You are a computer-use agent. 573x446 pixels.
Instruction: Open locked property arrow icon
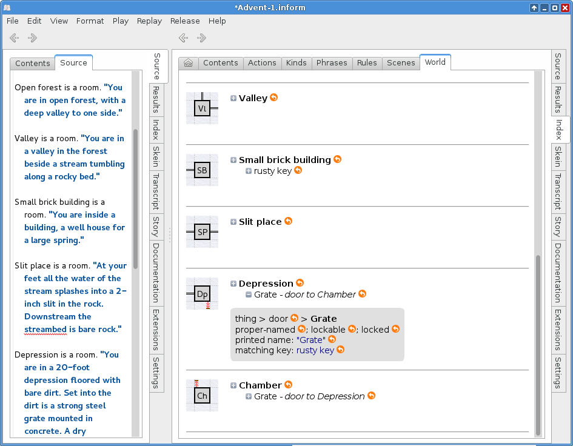395,329
